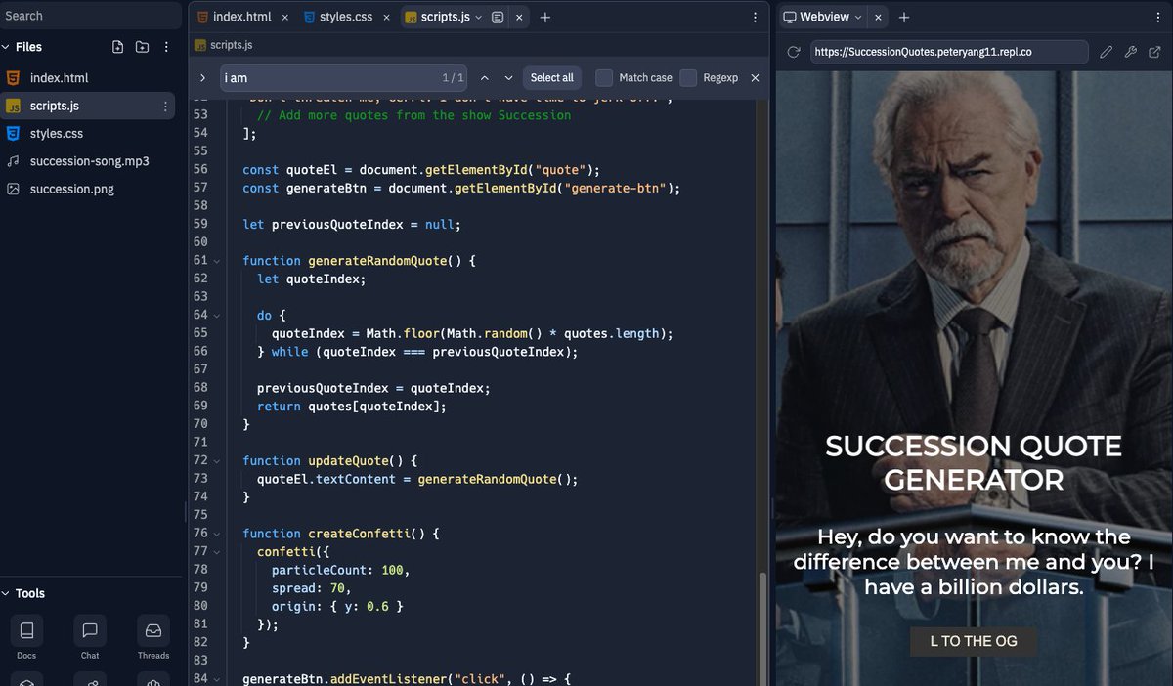
Task: Close the find bar
Action: click(755, 77)
